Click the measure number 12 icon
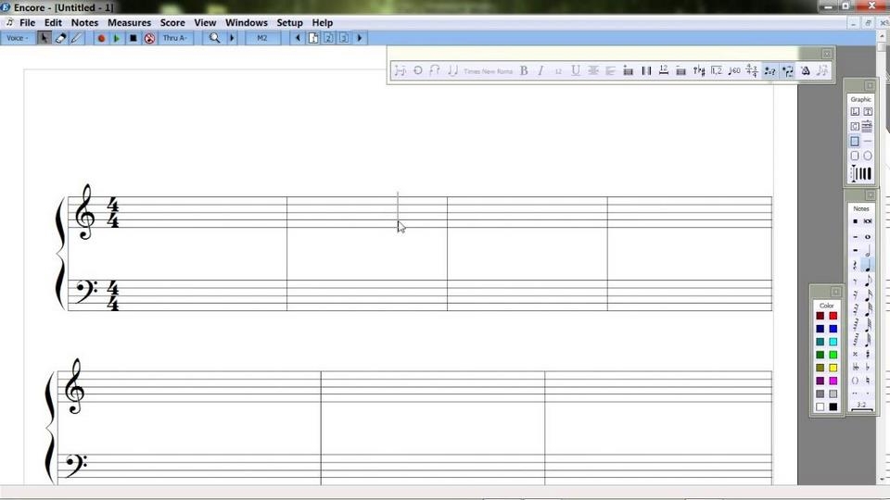 point(664,71)
